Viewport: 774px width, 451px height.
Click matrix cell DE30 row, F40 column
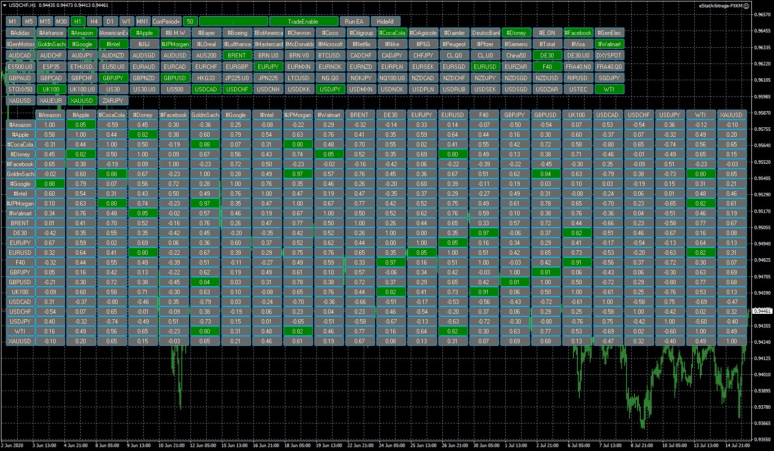[484, 233]
